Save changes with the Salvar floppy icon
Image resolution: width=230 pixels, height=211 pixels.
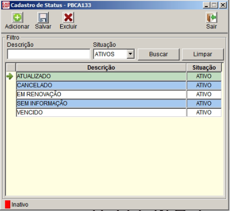[43, 17]
